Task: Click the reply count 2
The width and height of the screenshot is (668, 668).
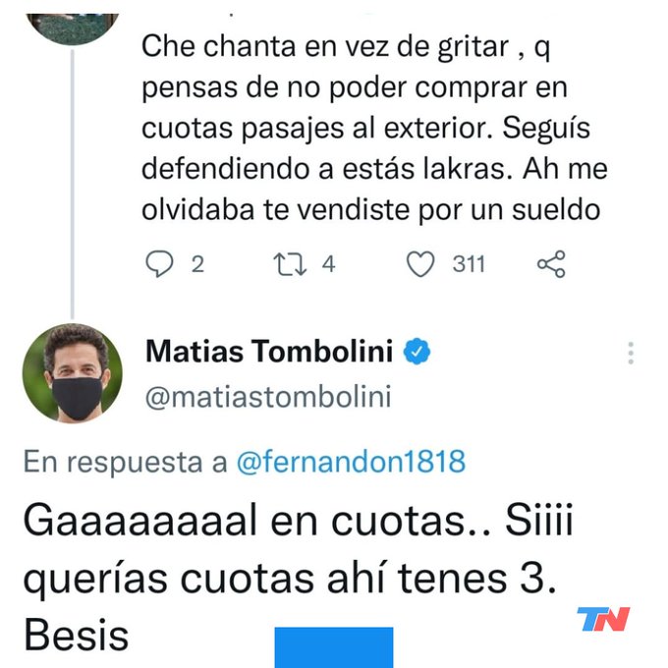Action: pyautogui.click(x=196, y=264)
